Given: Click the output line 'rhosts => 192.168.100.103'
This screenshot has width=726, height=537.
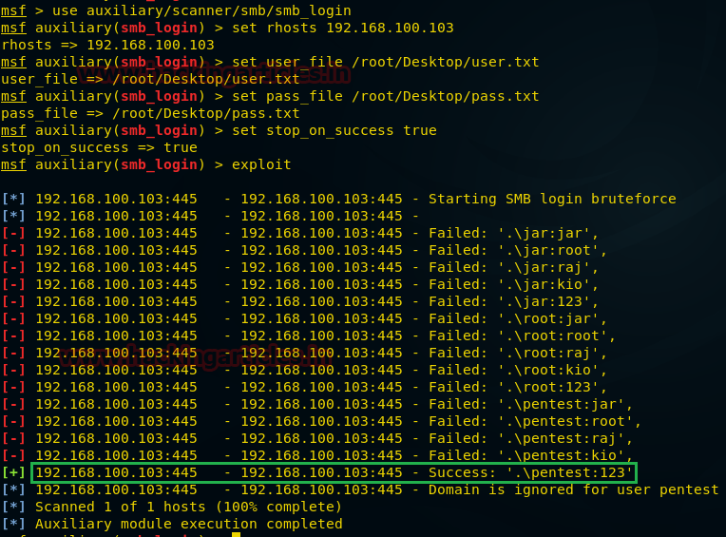Looking at the screenshot, I should pyautogui.click(x=108, y=45).
